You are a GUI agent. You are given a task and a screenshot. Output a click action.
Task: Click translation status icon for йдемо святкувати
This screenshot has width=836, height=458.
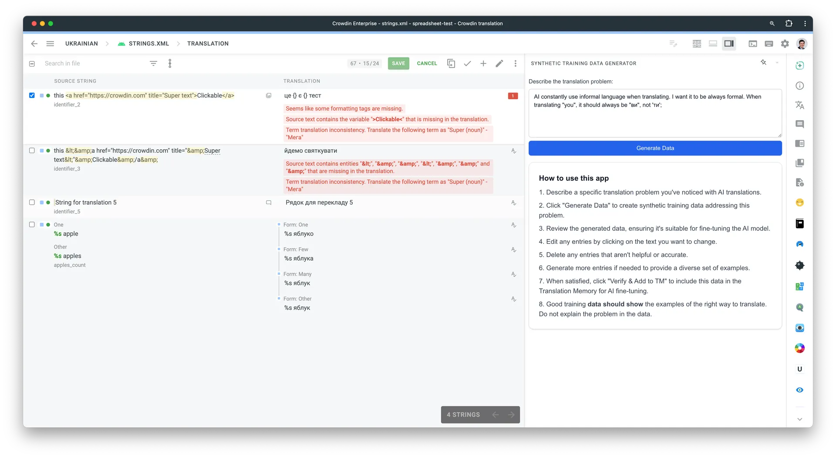[514, 151]
